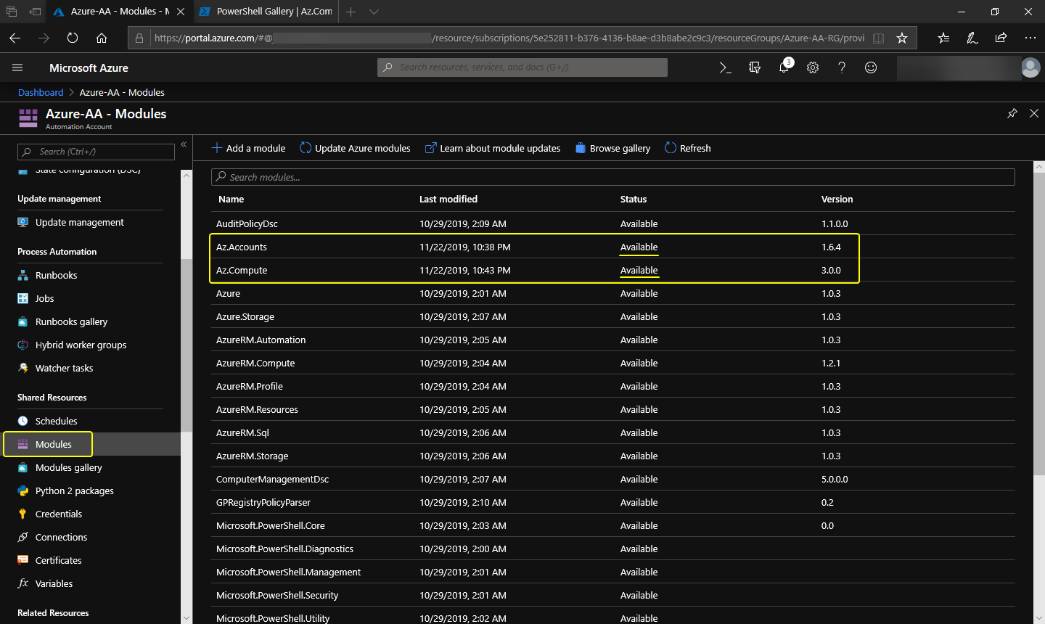The image size is (1045, 624).
Task: Favorite this page with star icon
Action: coord(902,38)
